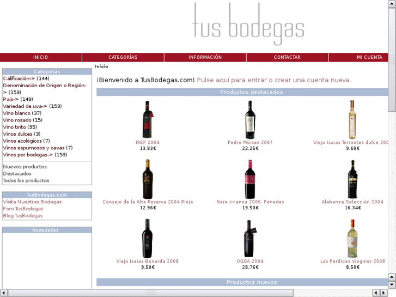Click the horizontal scrollbar thumb
This screenshot has height=297, width=396.
pos(151,293)
